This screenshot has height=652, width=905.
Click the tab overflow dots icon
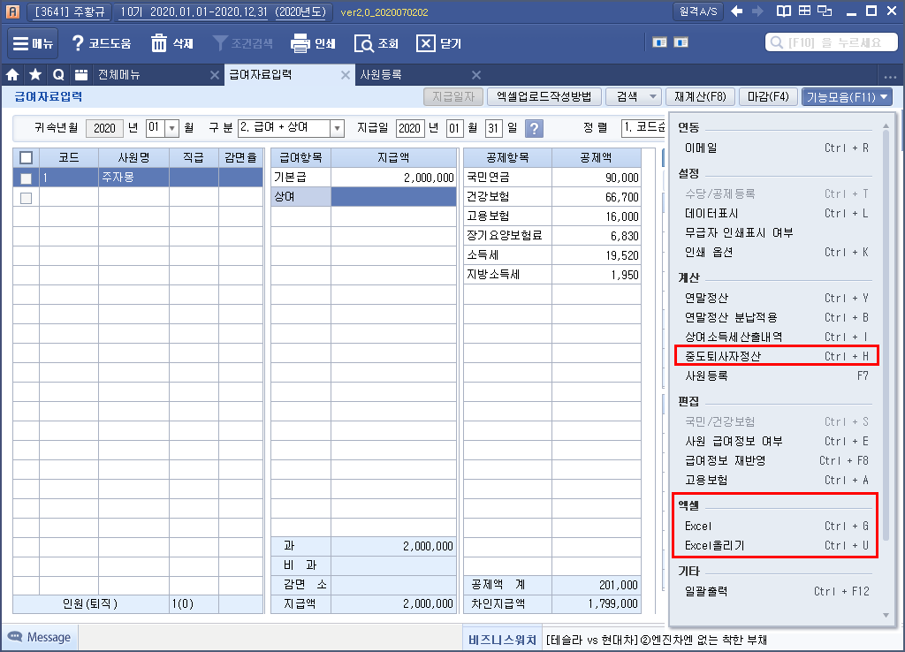click(x=890, y=77)
